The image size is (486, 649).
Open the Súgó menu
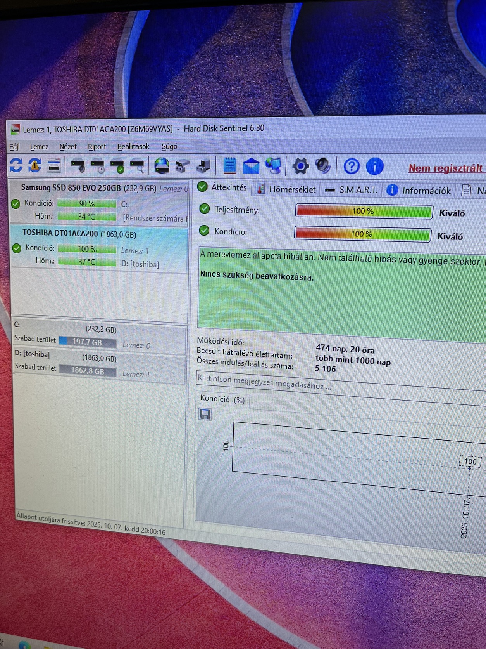[169, 147]
